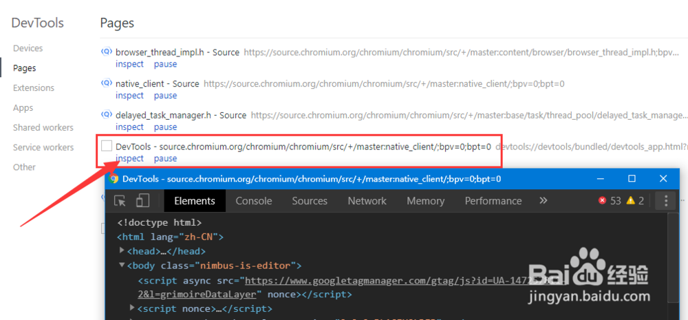688x320 pixels.
Task: Click inspect under delayed_task_manager.h
Action: (129, 127)
